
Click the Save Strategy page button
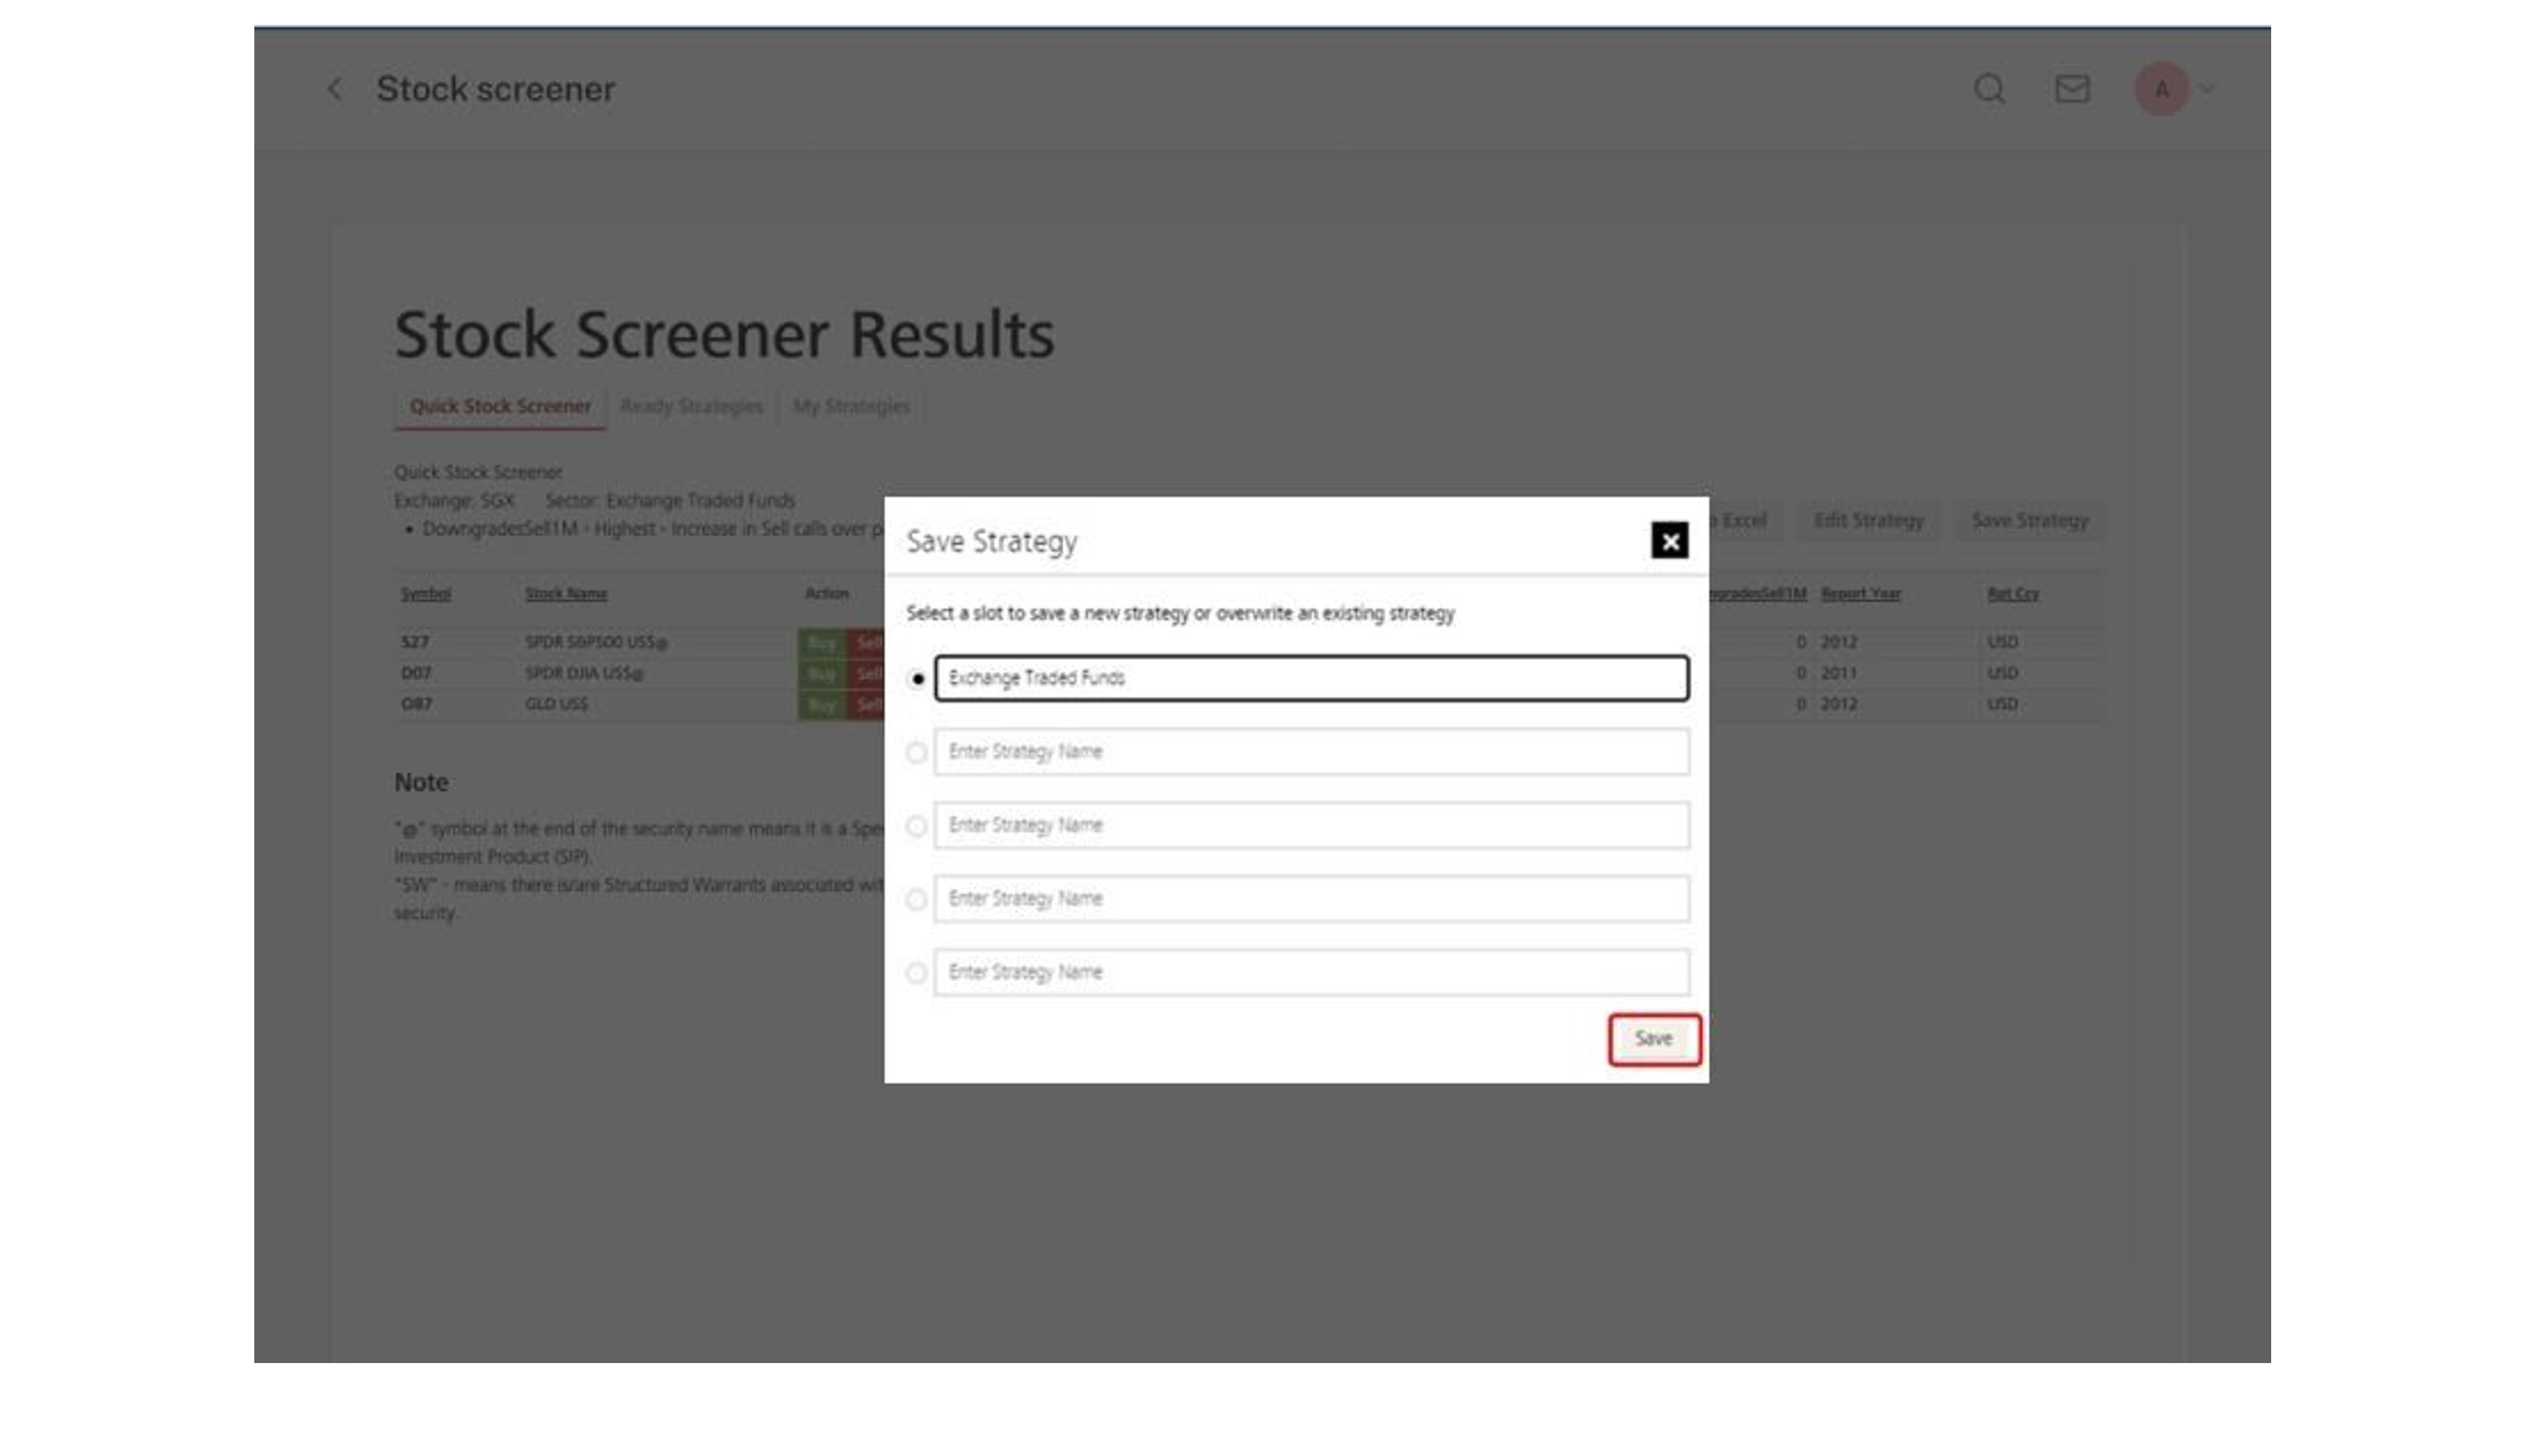2029,521
